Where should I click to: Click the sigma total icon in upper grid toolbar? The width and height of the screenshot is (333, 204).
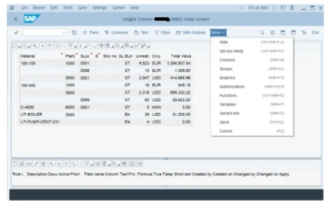[x=81, y=46]
